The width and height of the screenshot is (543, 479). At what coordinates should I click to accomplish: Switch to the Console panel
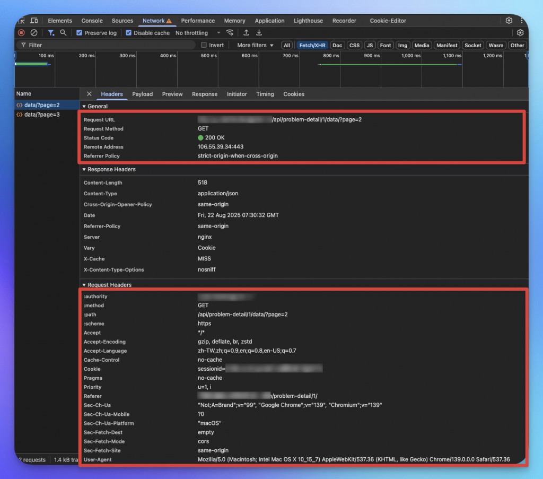[x=92, y=21]
